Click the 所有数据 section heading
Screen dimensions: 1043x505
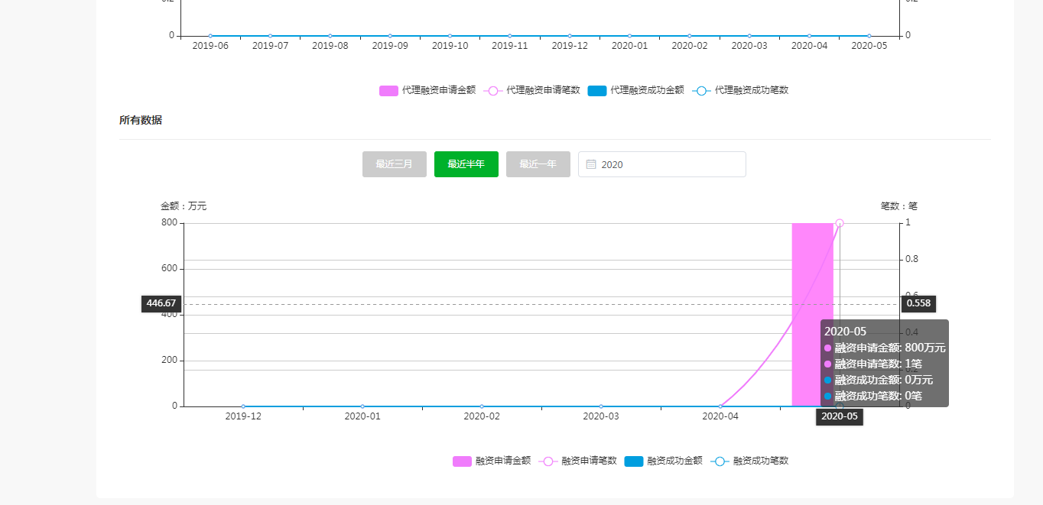pyautogui.click(x=141, y=120)
